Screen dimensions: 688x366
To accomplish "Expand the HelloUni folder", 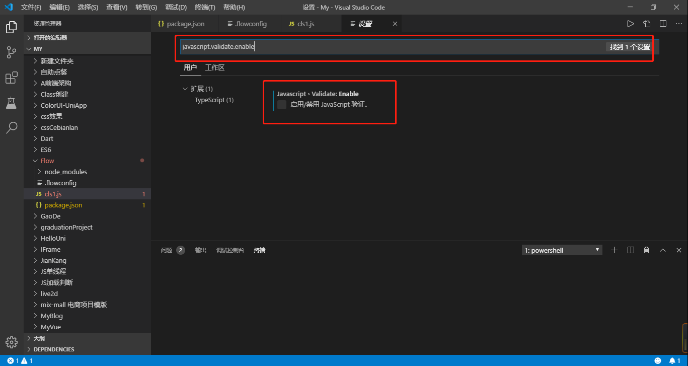I will click(x=87, y=238).
